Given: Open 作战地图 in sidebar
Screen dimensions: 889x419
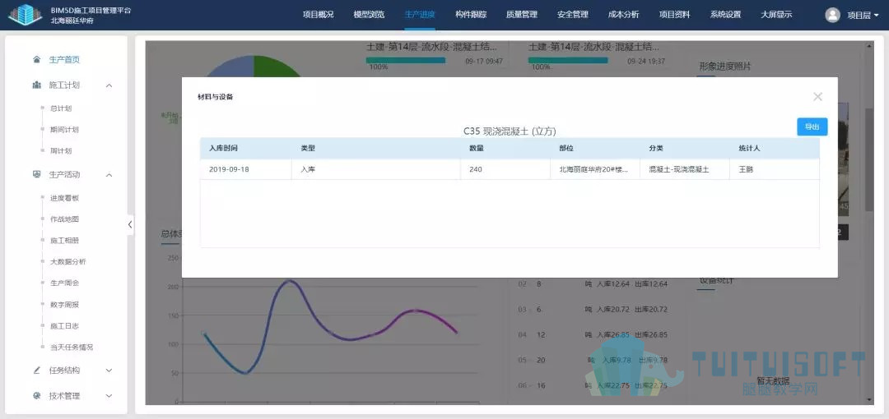Looking at the screenshot, I should [x=64, y=219].
